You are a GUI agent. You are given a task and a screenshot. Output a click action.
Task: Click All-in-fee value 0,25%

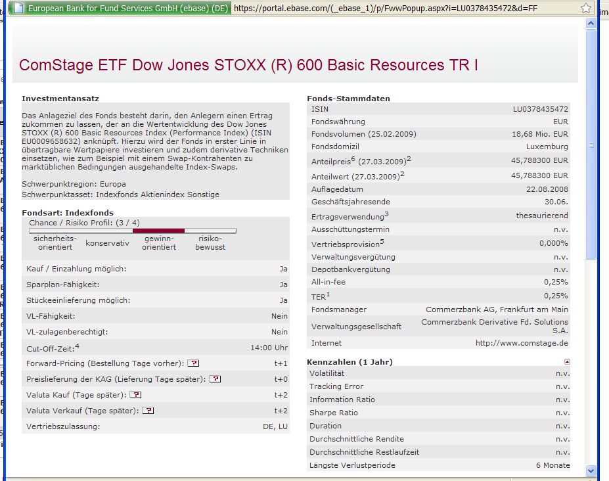(556, 282)
